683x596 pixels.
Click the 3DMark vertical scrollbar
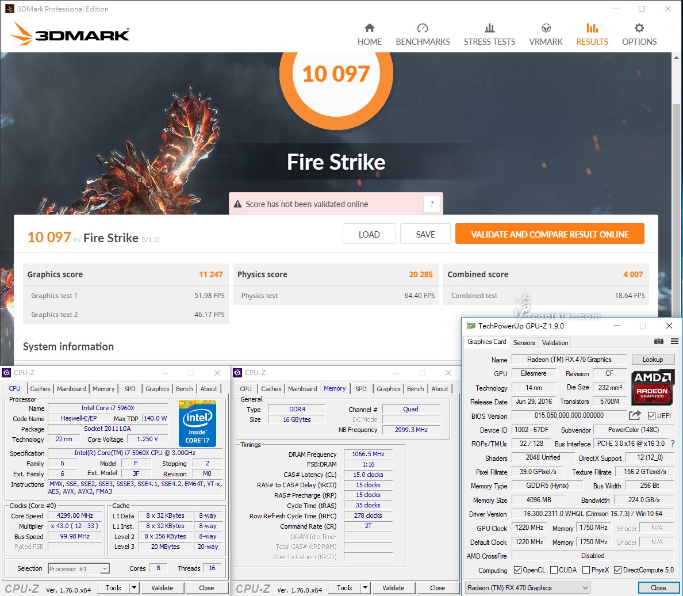point(676,209)
